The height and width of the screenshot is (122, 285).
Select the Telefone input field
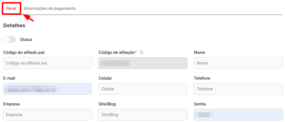pyautogui.click(x=239, y=89)
